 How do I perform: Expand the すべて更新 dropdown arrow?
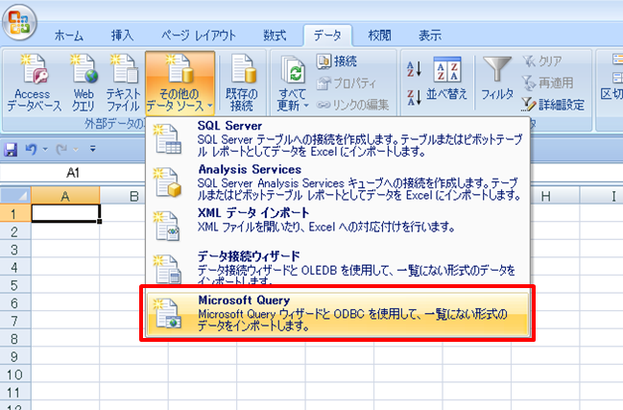tap(306, 106)
